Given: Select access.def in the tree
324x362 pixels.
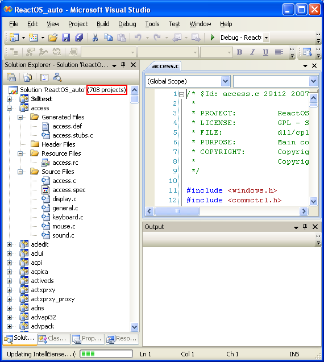Looking at the screenshot, I should (67, 126).
